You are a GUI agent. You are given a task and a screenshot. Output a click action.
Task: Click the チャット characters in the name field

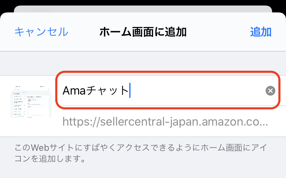coord(106,91)
